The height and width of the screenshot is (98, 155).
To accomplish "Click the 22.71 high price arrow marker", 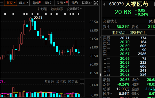I will click(x=36, y=18).
